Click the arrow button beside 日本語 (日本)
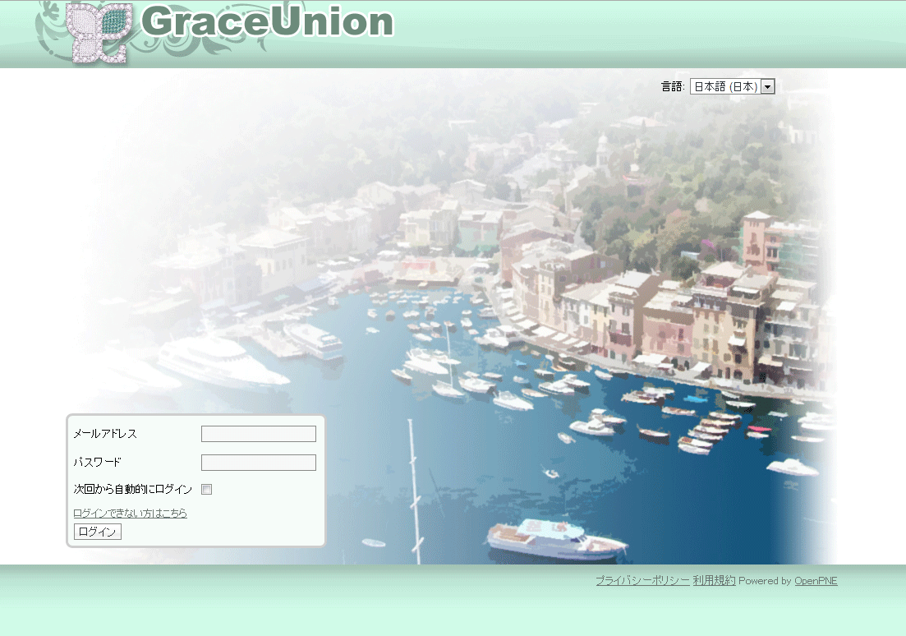Image resolution: width=906 pixels, height=636 pixels. [x=768, y=86]
